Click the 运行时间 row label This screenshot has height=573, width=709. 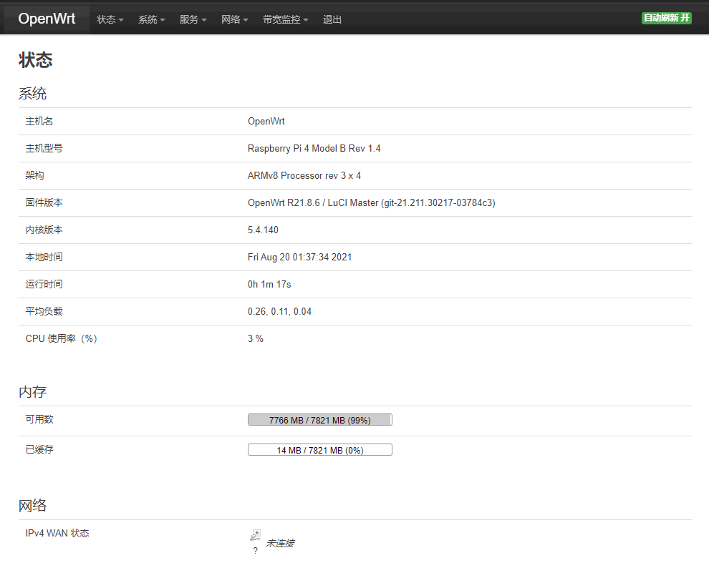coord(44,284)
